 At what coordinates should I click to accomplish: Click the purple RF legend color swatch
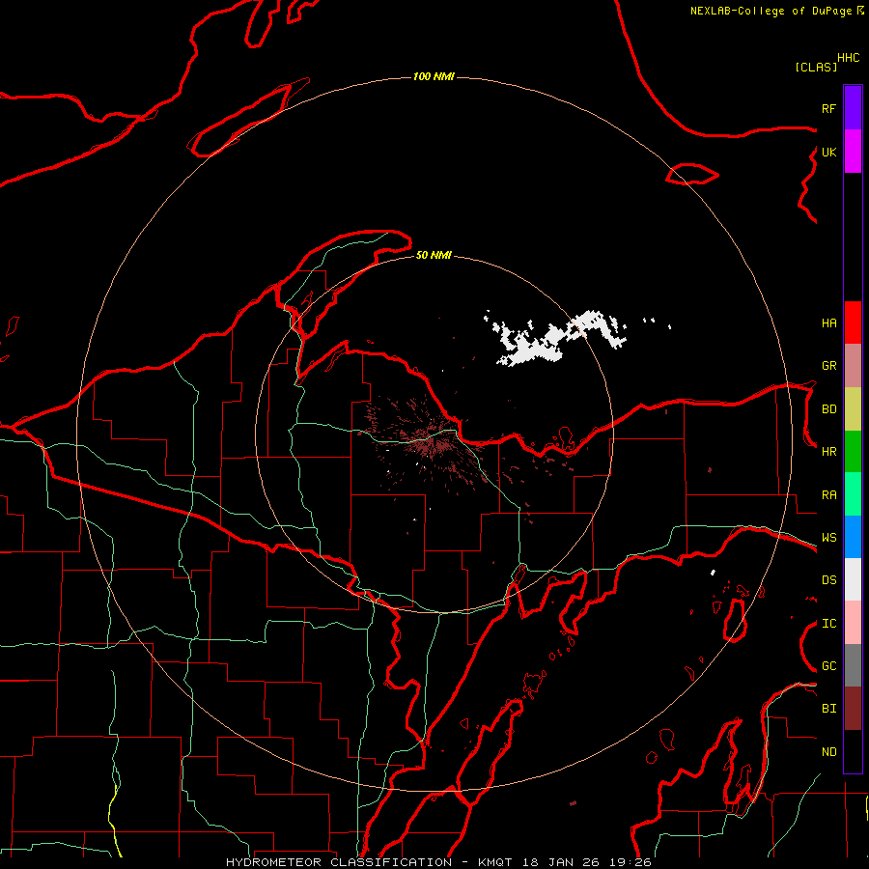pyautogui.click(x=853, y=108)
